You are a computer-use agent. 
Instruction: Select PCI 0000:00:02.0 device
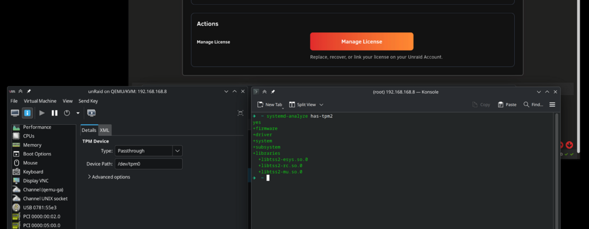[x=44, y=216]
